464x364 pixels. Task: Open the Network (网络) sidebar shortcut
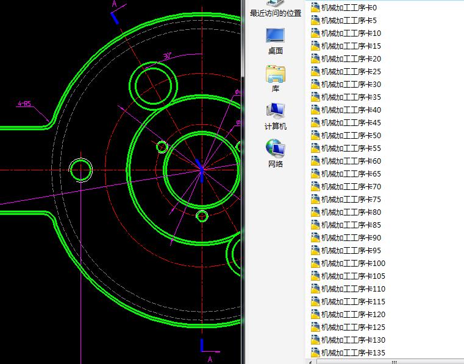click(x=276, y=153)
